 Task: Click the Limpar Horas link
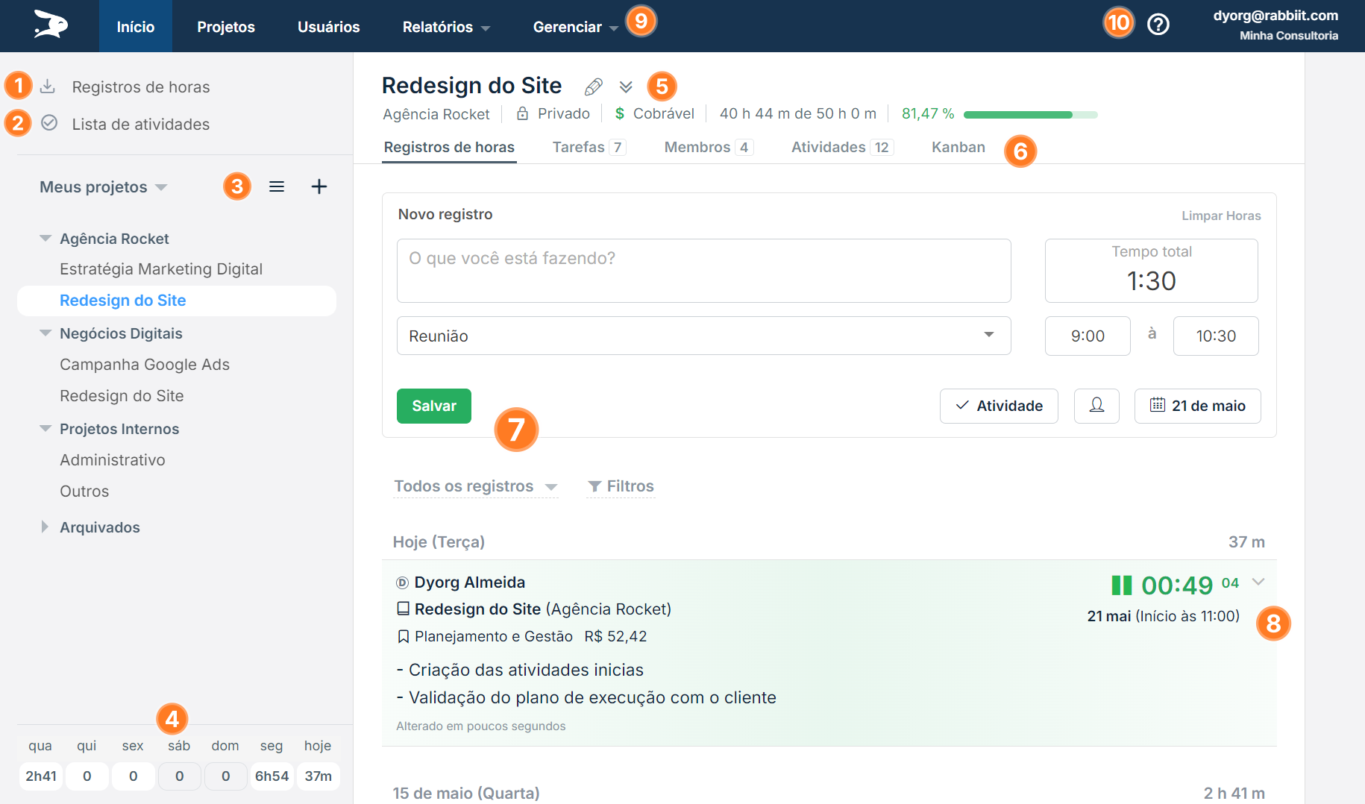click(x=1221, y=216)
